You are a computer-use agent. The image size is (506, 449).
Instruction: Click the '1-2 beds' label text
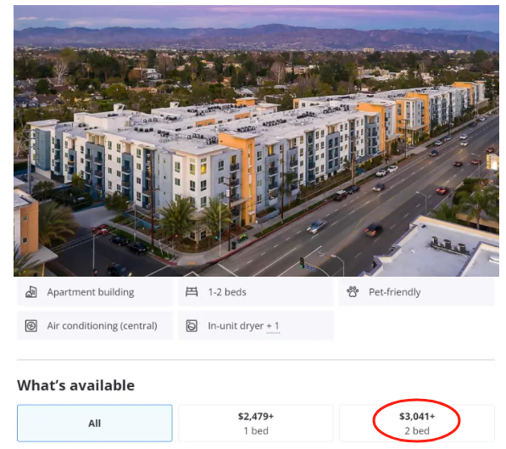tap(227, 292)
